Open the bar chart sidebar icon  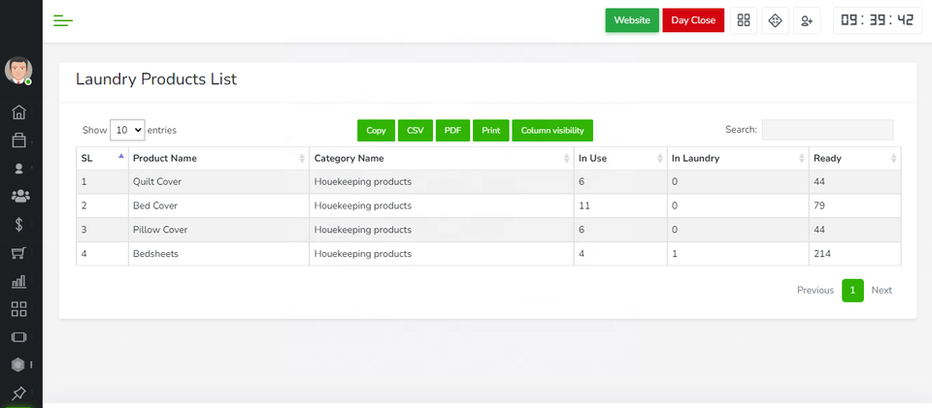[x=18, y=281]
